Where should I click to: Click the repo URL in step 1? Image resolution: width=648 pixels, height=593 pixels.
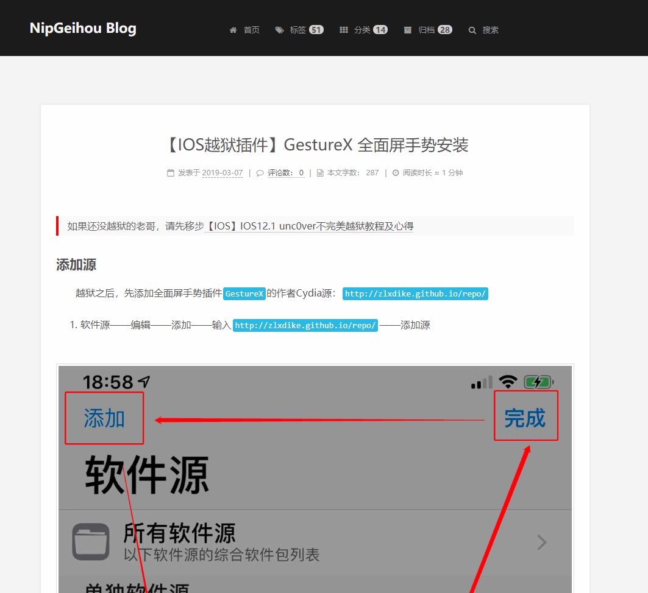(x=305, y=326)
